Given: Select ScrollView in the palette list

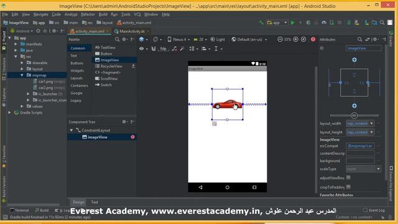Looking at the screenshot, I should (x=106, y=78).
